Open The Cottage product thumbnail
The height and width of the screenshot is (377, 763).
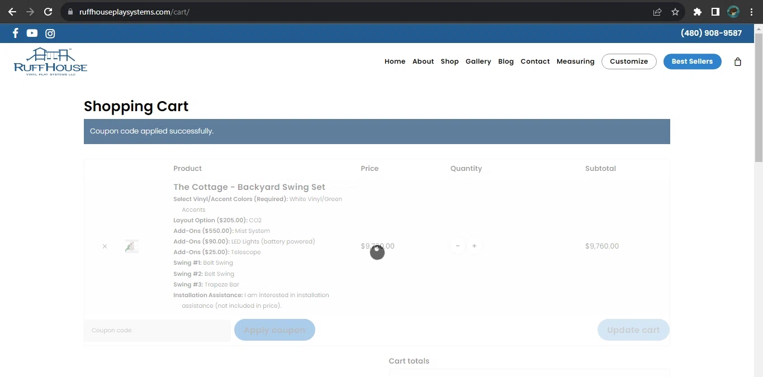[x=132, y=246]
